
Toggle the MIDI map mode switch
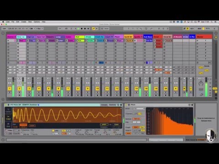pos(199,29)
